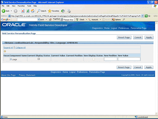
Task: Click the bottom Cancel button
Action: point(138,67)
